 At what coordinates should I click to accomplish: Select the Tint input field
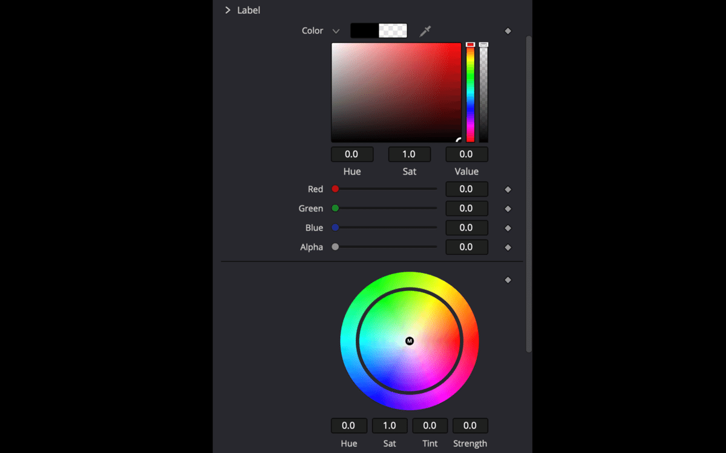[430, 425]
